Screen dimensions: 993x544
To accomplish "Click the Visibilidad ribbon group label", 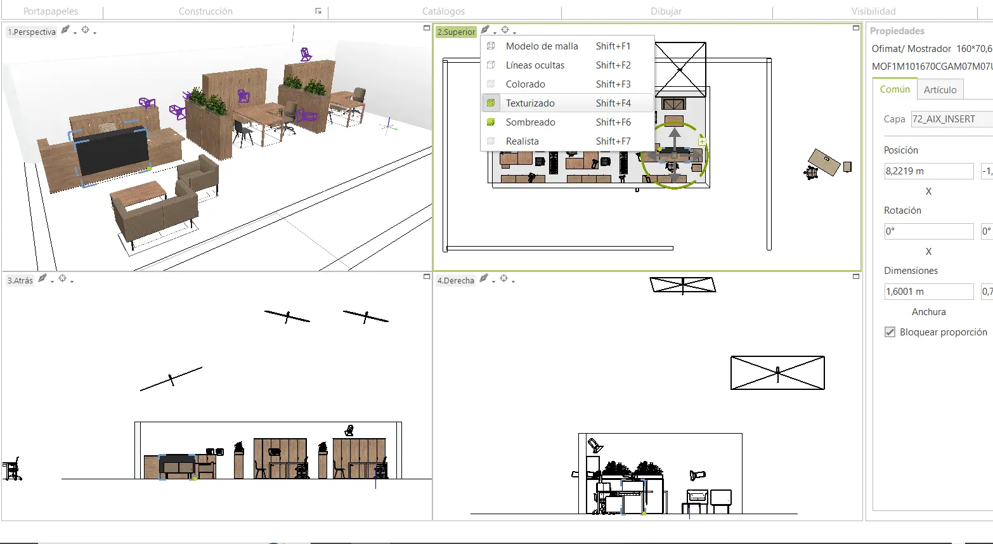I will (x=873, y=11).
